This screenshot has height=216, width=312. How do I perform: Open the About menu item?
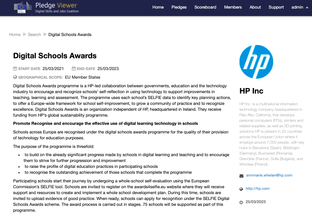coord(255,7)
